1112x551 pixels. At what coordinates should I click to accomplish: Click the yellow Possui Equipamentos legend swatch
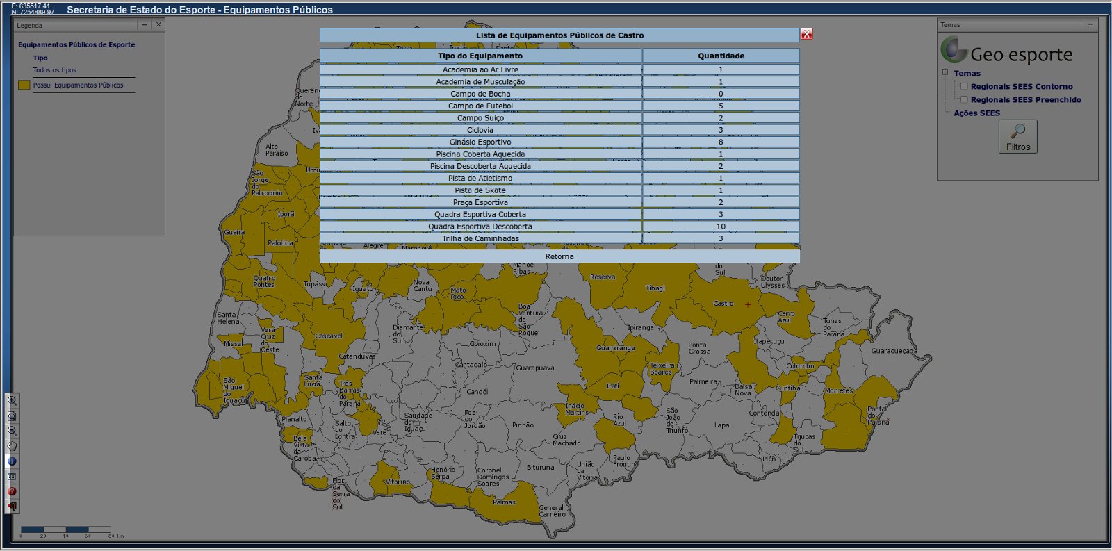tap(24, 85)
